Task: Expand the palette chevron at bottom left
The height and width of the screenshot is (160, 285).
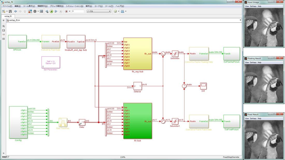Action: (x=3, y=153)
